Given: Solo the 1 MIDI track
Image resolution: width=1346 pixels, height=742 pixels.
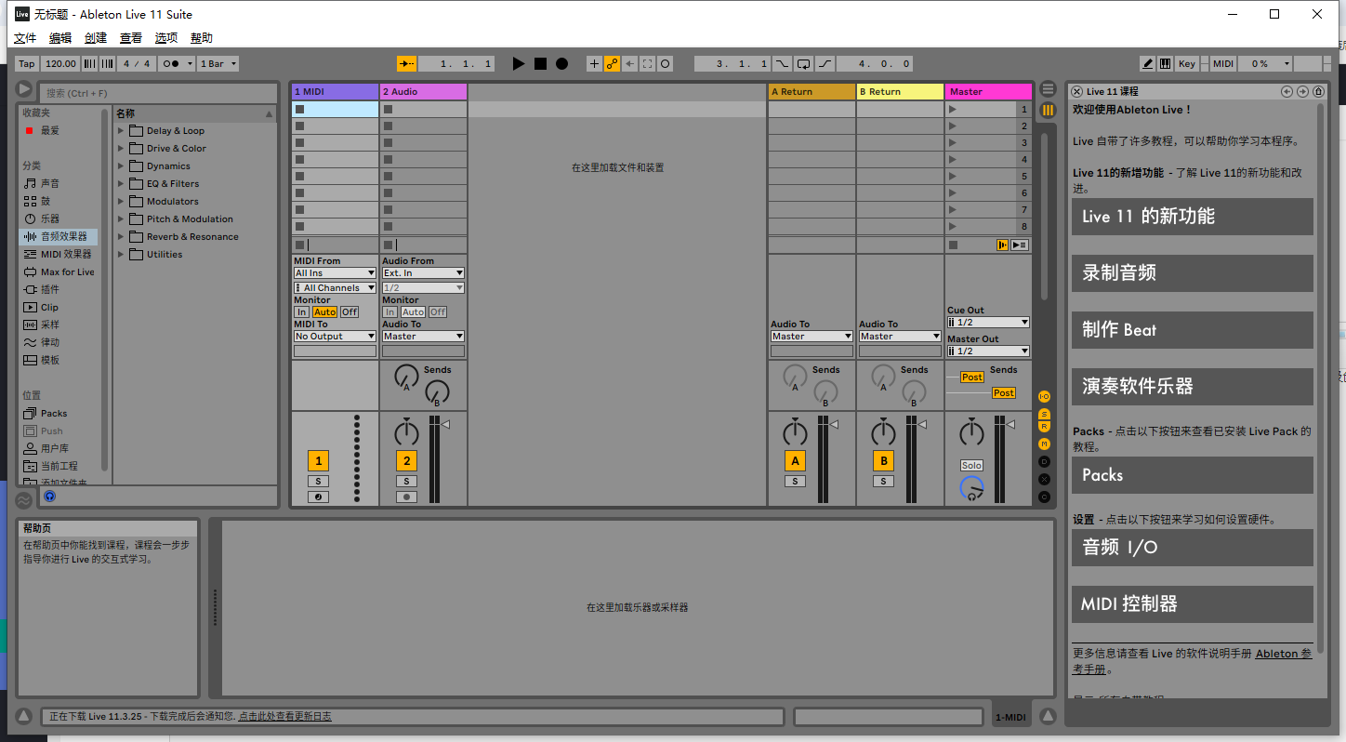Looking at the screenshot, I should point(319,482).
